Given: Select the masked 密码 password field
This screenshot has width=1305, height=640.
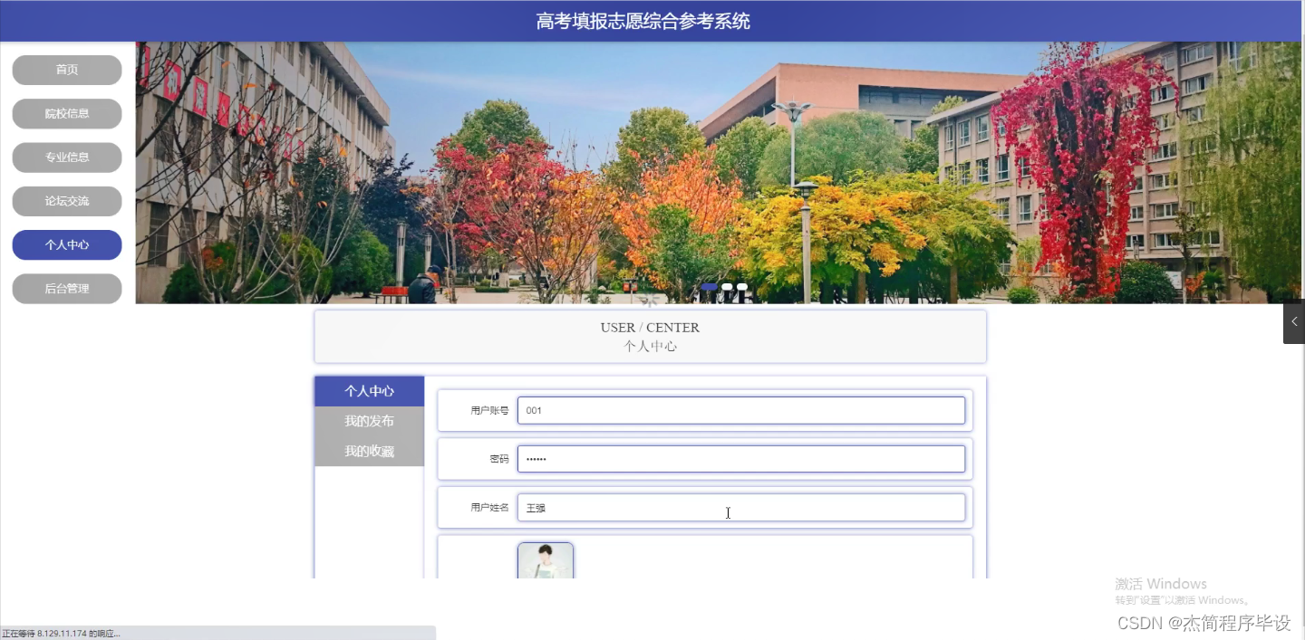Looking at the screenshot, I should click(x=740, y=458).
